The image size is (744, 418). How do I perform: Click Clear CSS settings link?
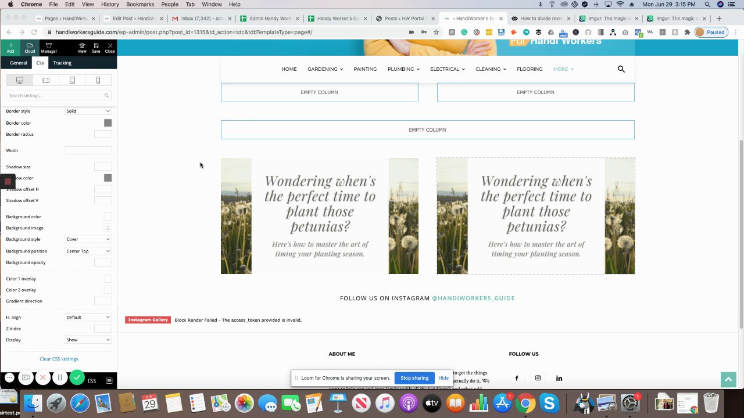[59, 359]
